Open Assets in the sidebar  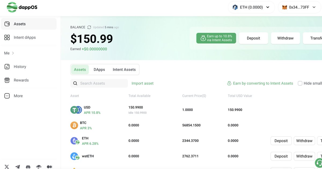tap(29, 24)
